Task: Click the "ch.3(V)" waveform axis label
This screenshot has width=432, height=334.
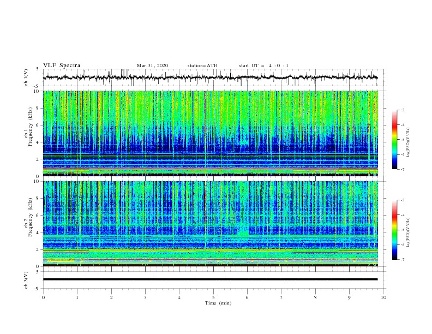Action: [x=26, y=280]
